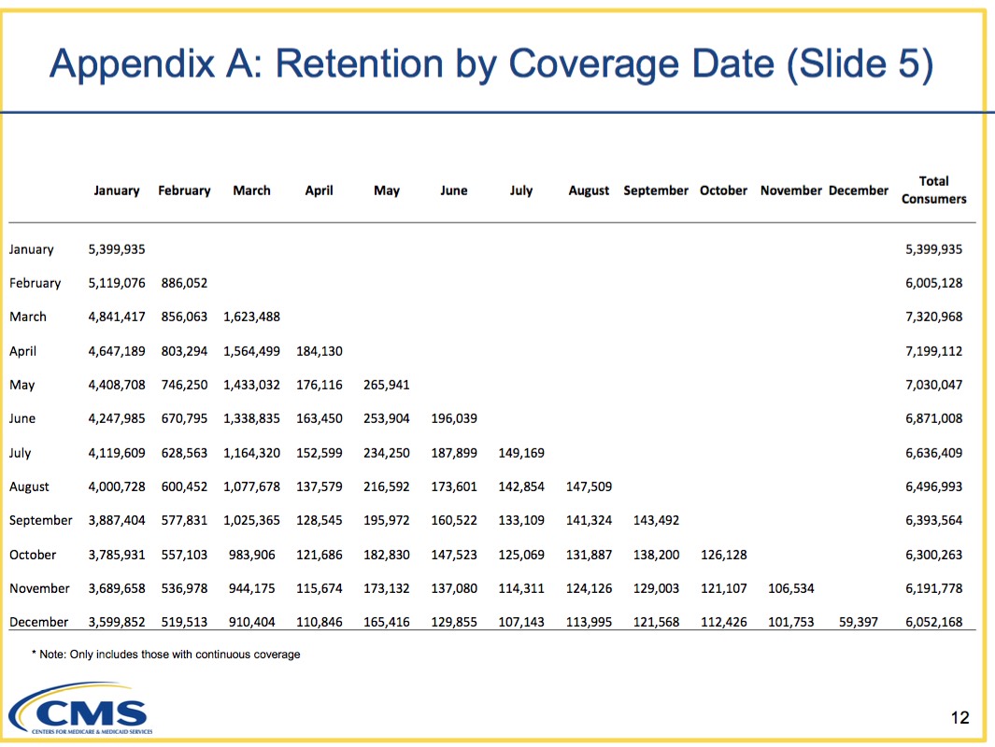Click the value 1,164,320
Viewport: 995px width, 747px height.
(251, 453)
